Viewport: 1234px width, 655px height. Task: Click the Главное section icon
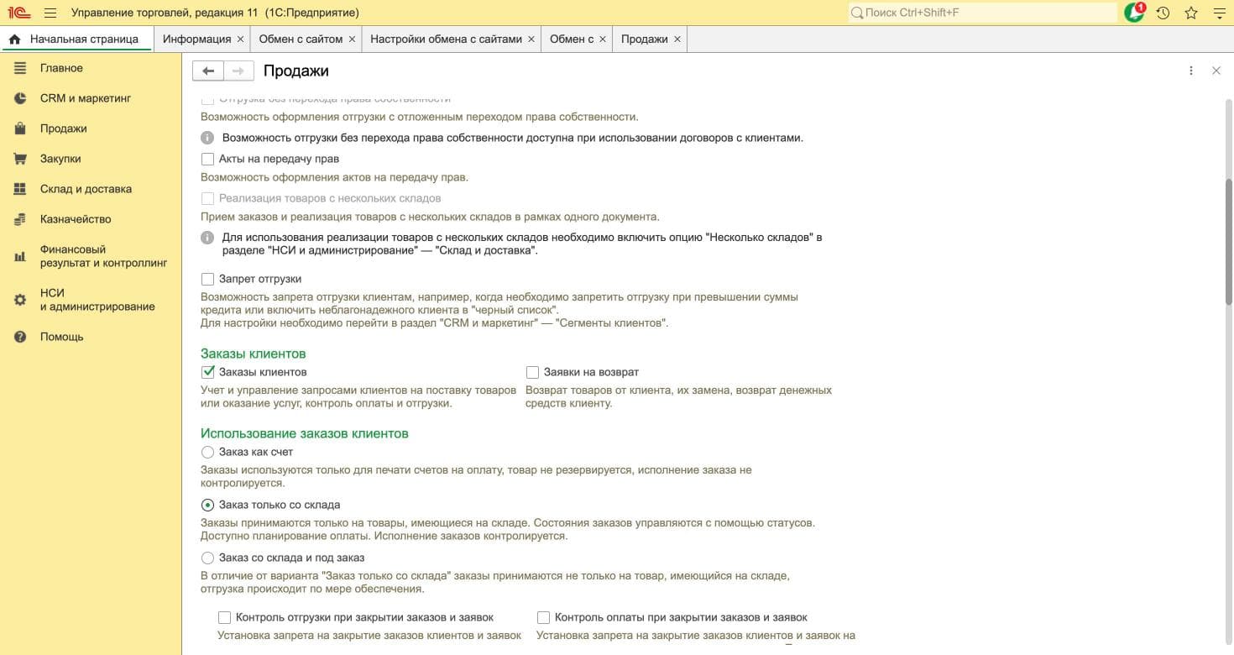click(x=20, y=68)
